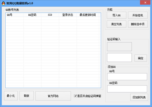Click into the QQ密码 input field
152x107 pixels.
tap(127, 89)
